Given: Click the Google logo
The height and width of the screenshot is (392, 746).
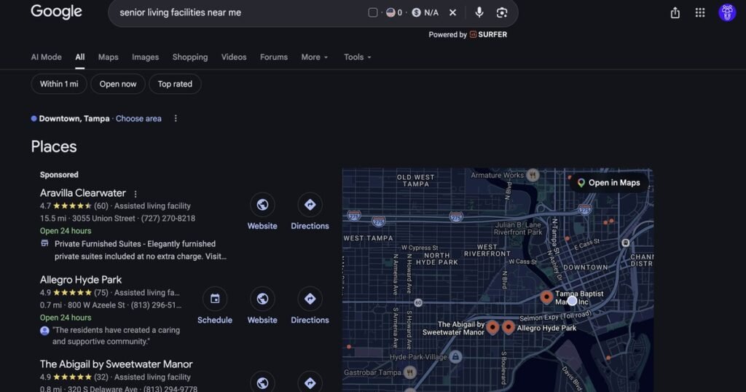Looking at the screenshot, I should [56, 12].
